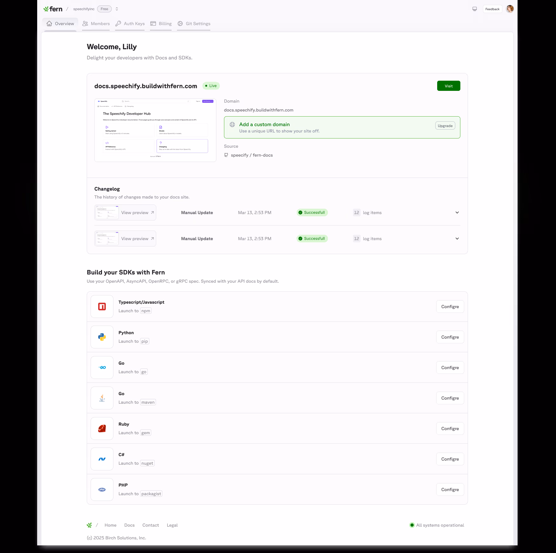Configure the Go SDK launching to go

(450, 368)
